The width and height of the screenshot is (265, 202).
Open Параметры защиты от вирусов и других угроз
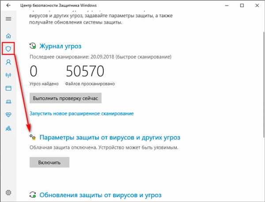coord(110,138)
